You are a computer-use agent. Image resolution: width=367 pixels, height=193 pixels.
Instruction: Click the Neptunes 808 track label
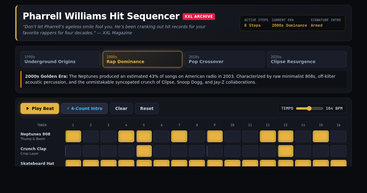pyautogui.click(x=35, y=134)
